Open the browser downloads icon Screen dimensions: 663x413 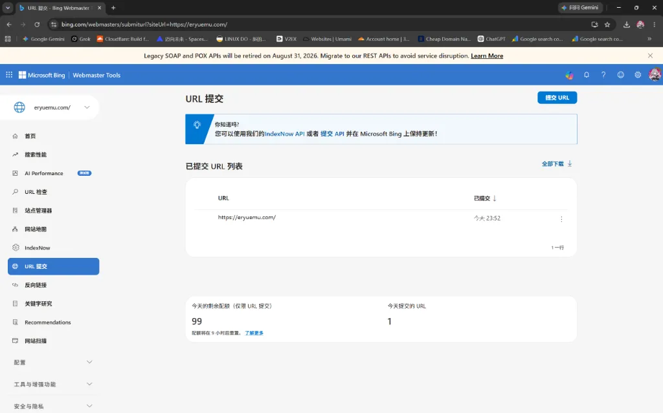point(627,25)
